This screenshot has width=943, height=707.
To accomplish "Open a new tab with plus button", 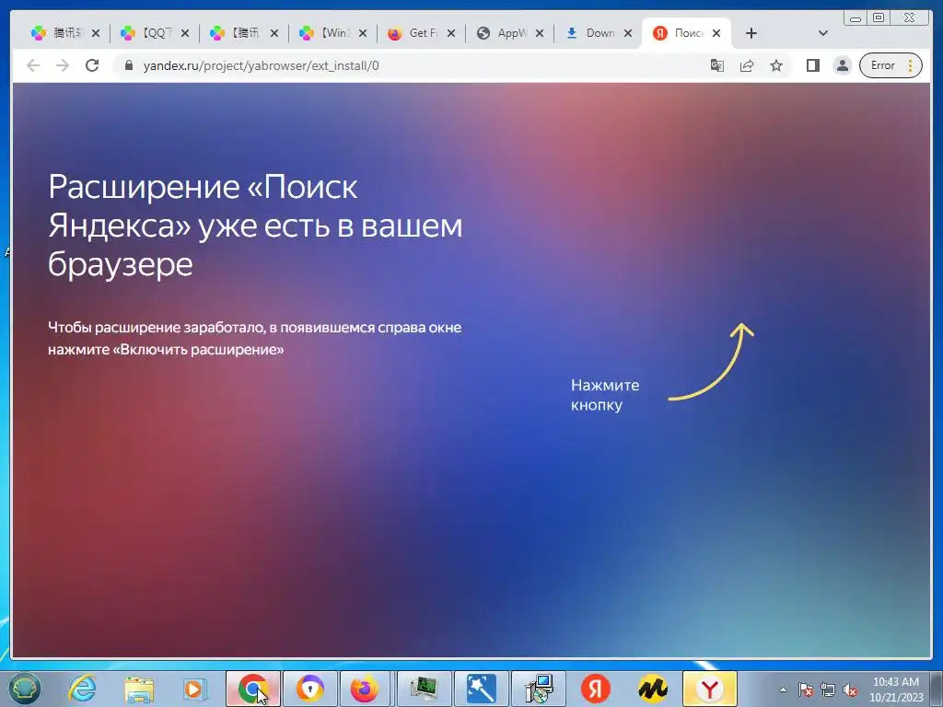I will 751,33.
